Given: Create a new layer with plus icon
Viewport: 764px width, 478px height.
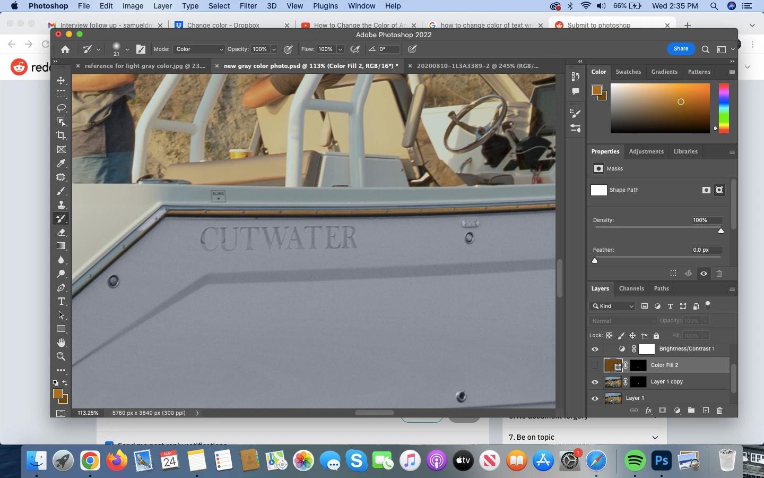Looking at the screenshot, I should [x=706, y=411].
